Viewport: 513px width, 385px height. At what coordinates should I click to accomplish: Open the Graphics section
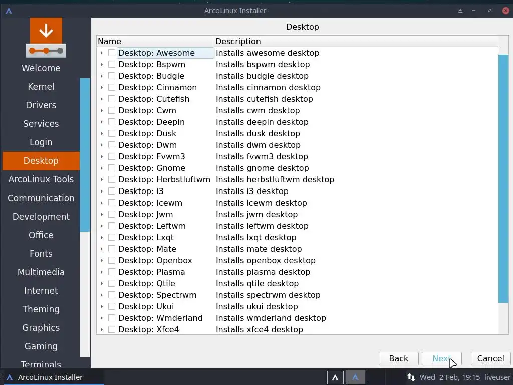[x=41, y=328]
